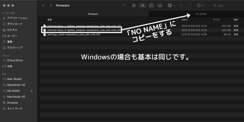244x122 pixels.
Task: Open iCloud Drive in the sidebar
Action: click(x=15, y=60)
